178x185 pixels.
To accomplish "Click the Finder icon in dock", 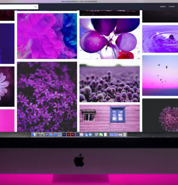I will click(x=34, y=135).
